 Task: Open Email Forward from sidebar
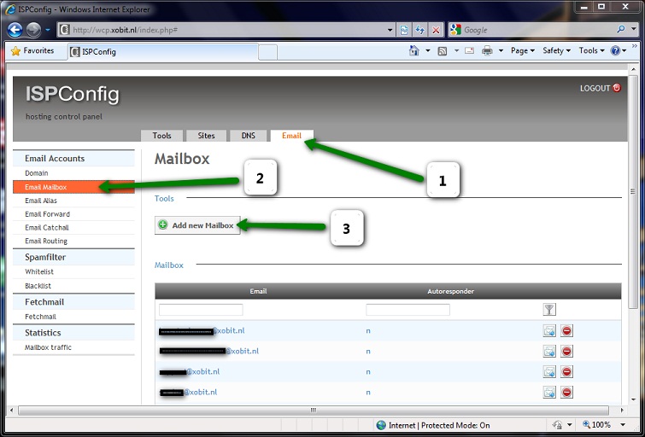tap(47, 214)
